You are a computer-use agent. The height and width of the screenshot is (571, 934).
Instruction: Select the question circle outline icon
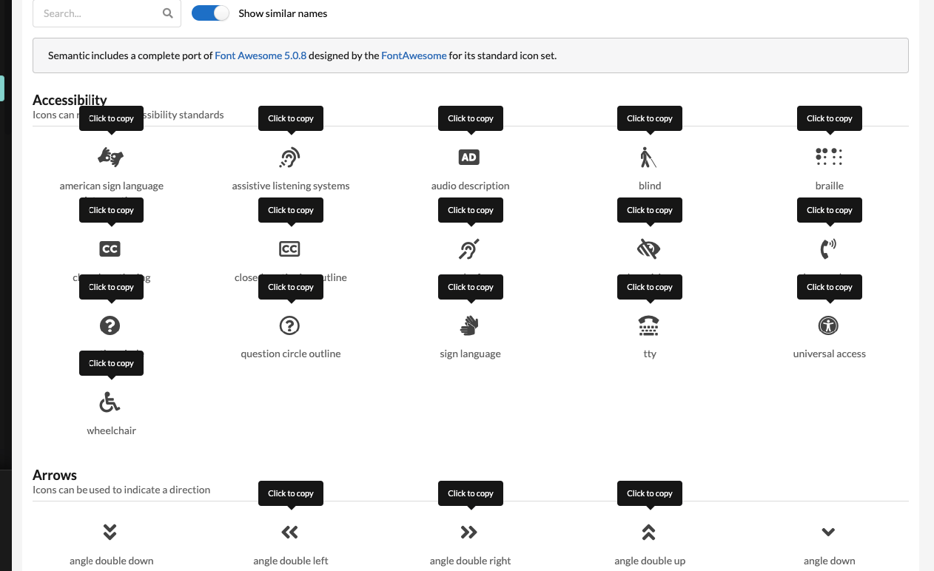(290, 325)
